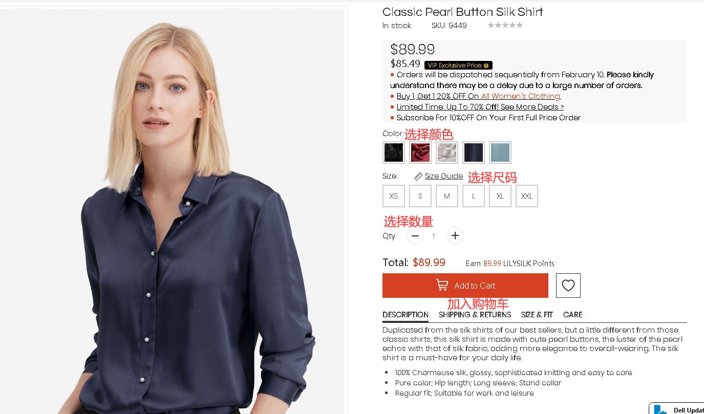The width and height of the screenshot is (704, 414).
Task: Pick size L option
Action: point(474,196)
